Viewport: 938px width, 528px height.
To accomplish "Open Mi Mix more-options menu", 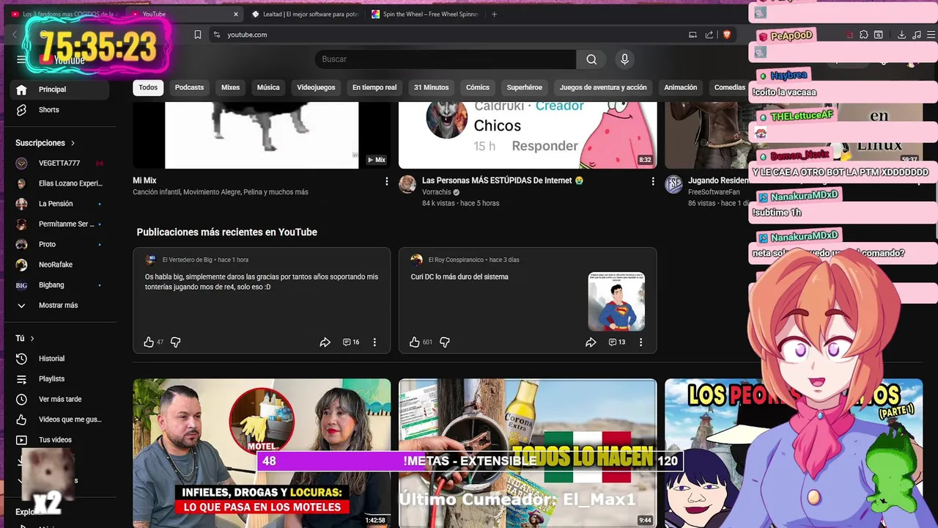I will point(387,181).
